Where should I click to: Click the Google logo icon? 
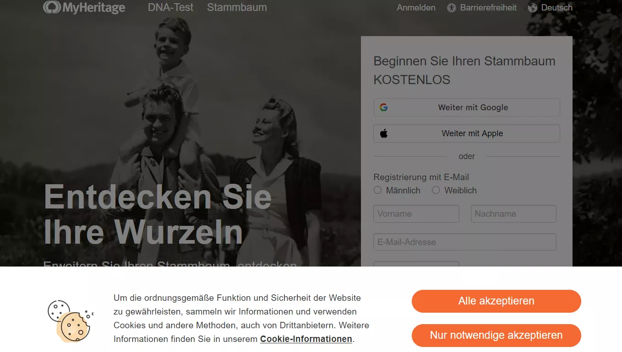(x=384, y=107)
